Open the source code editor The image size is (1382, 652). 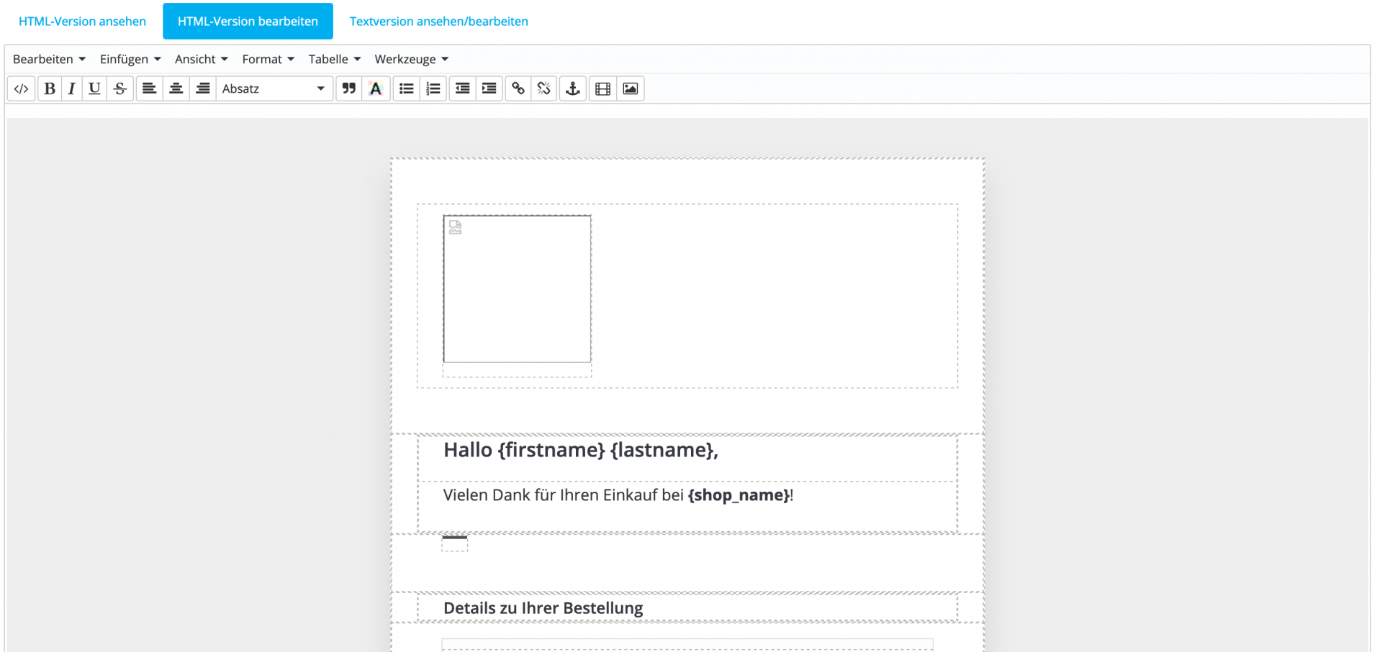[22, 88]
